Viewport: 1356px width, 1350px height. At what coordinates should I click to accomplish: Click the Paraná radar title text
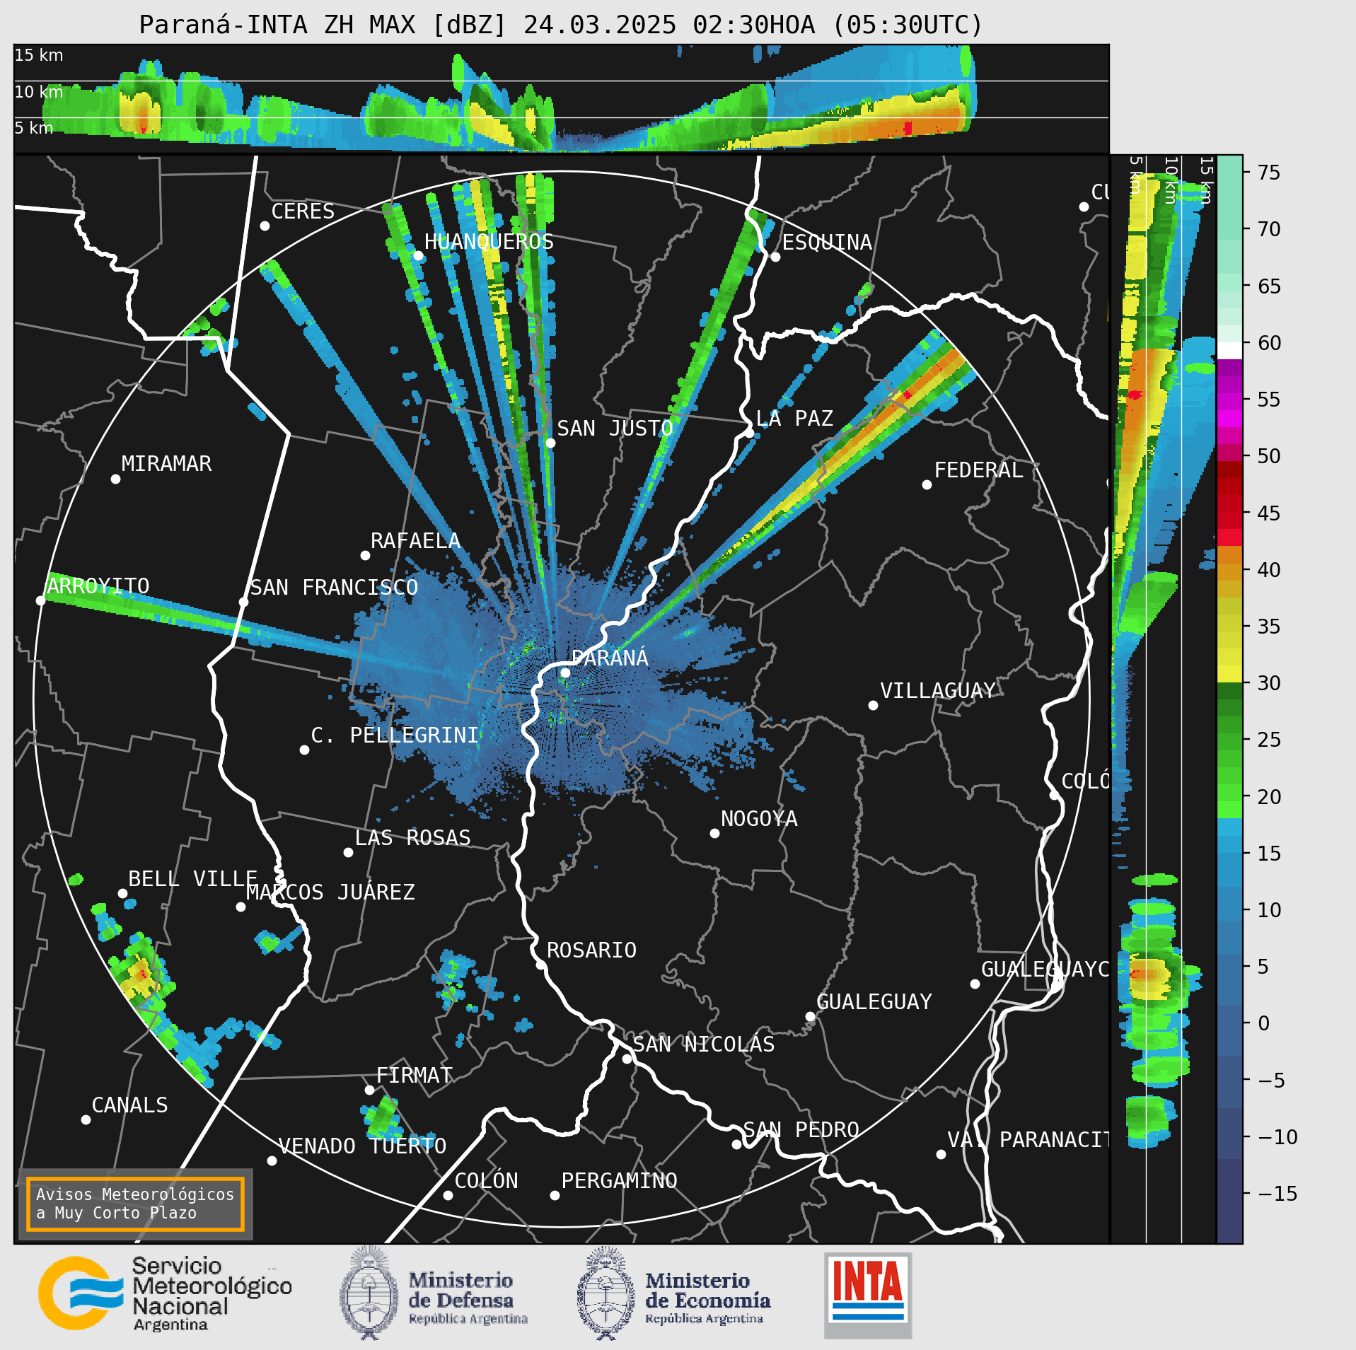[561, 25]
